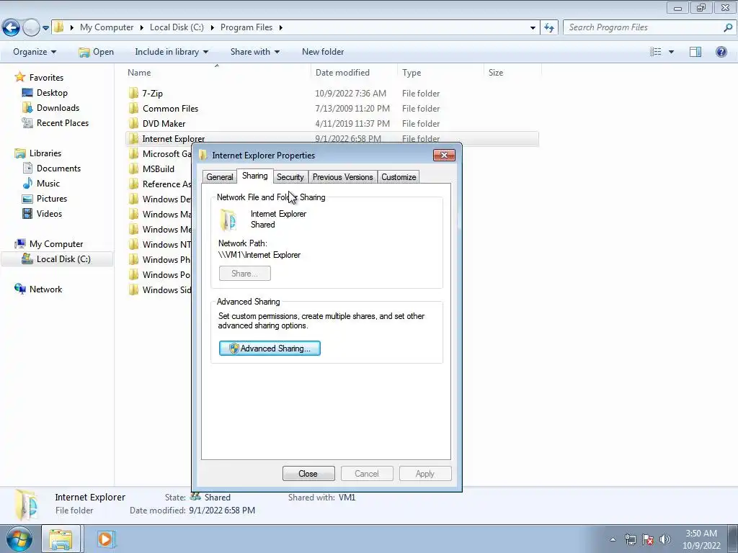Click the grayed Share... button
The width and height of the screenshot is (738, 553).
point(245,273)
